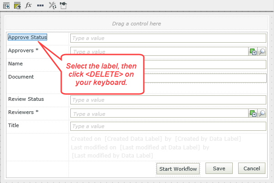Click the search magnifier beside Approvers field
This screenshot has width=274, height=183.
click(x=262, y=51)
